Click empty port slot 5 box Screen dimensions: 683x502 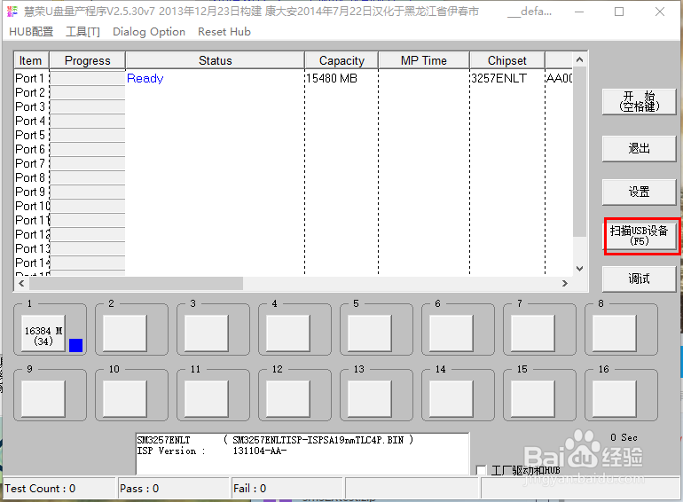pyautogui.click(x=369, y=333)
